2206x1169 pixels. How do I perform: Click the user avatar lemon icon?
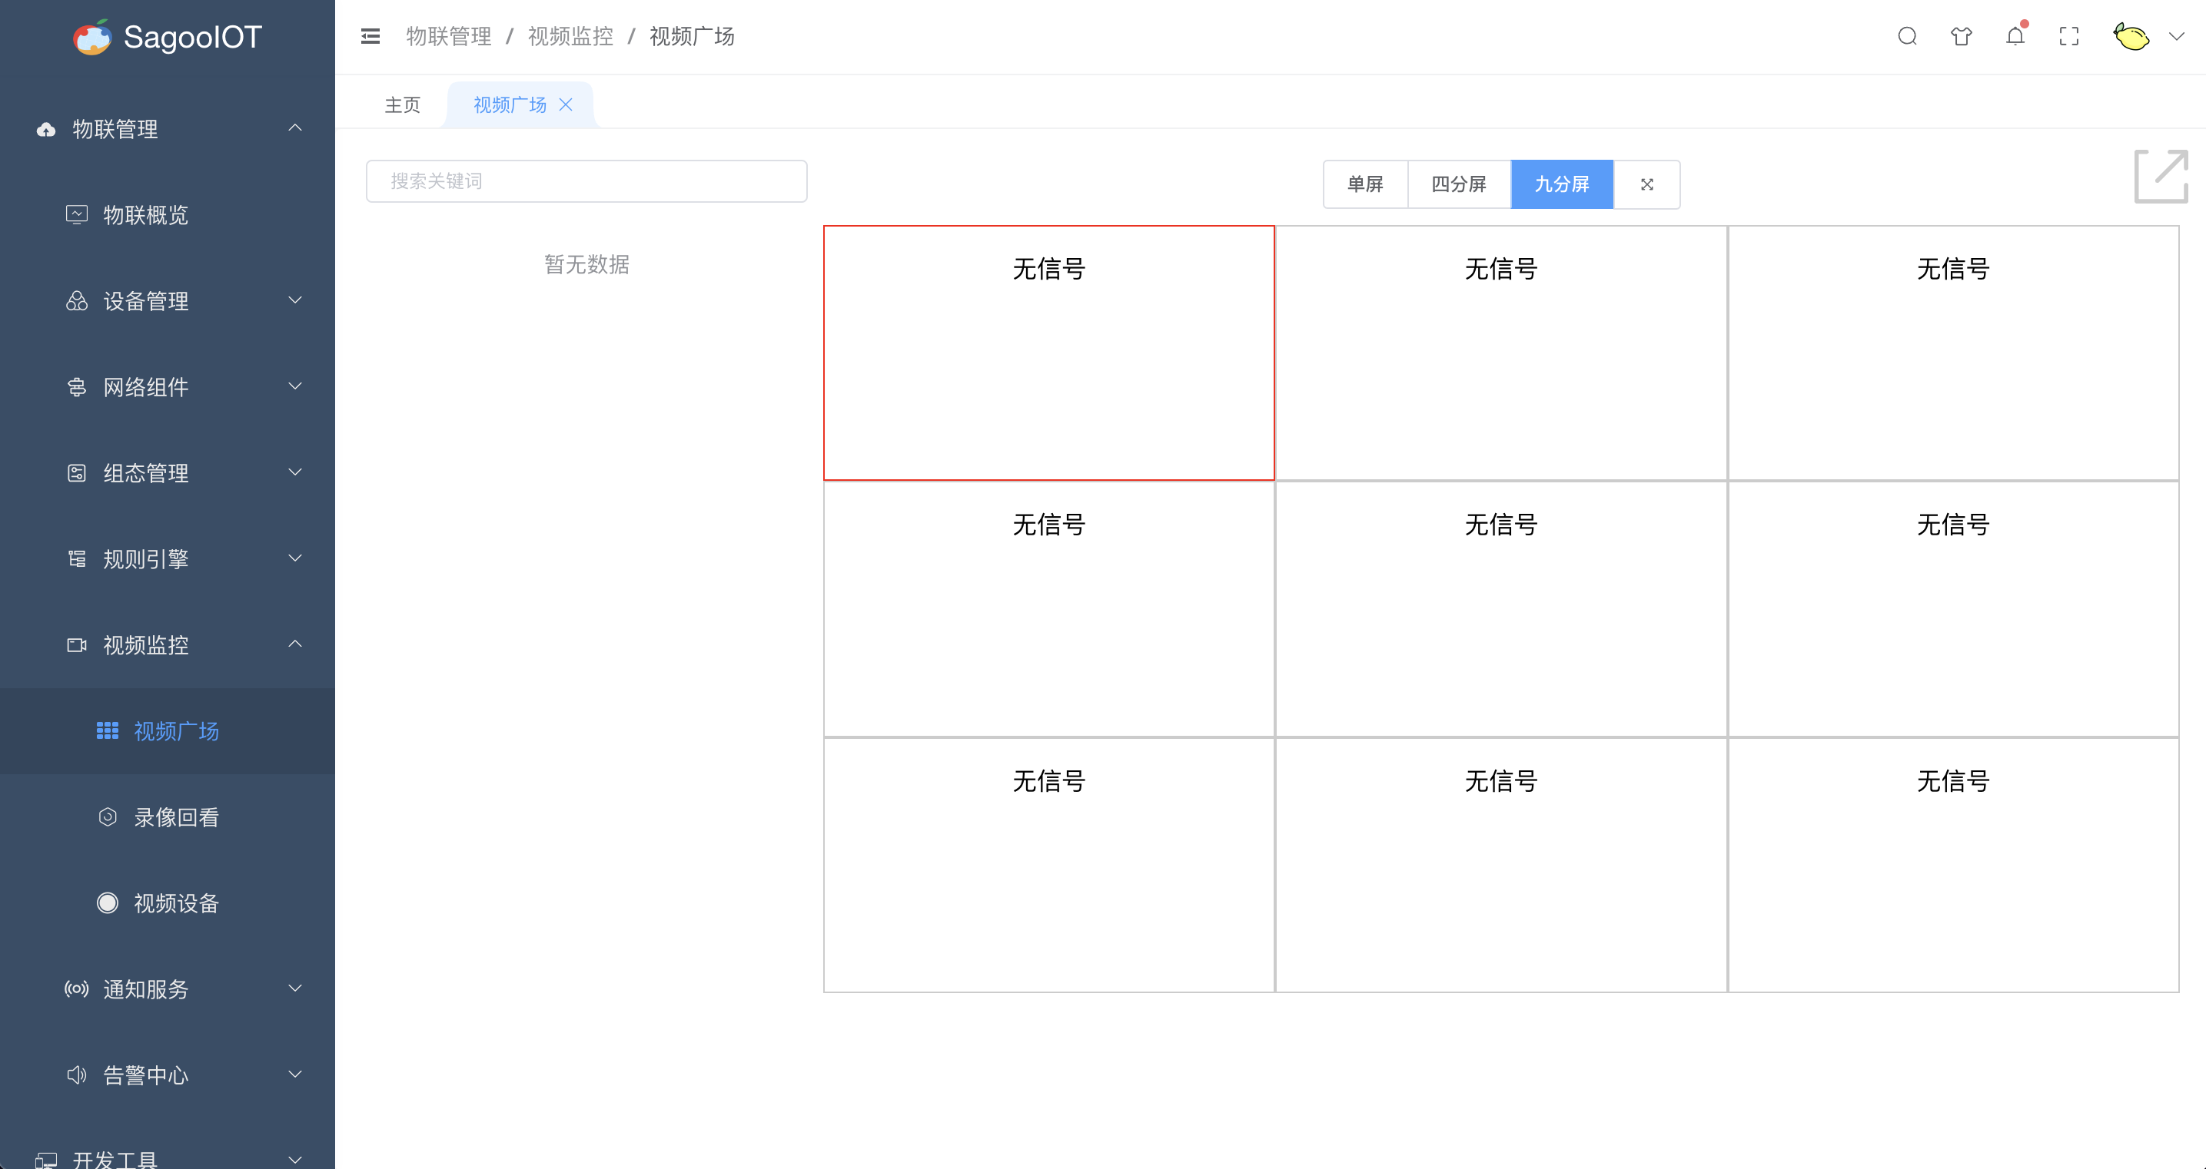coord(2131,37)
